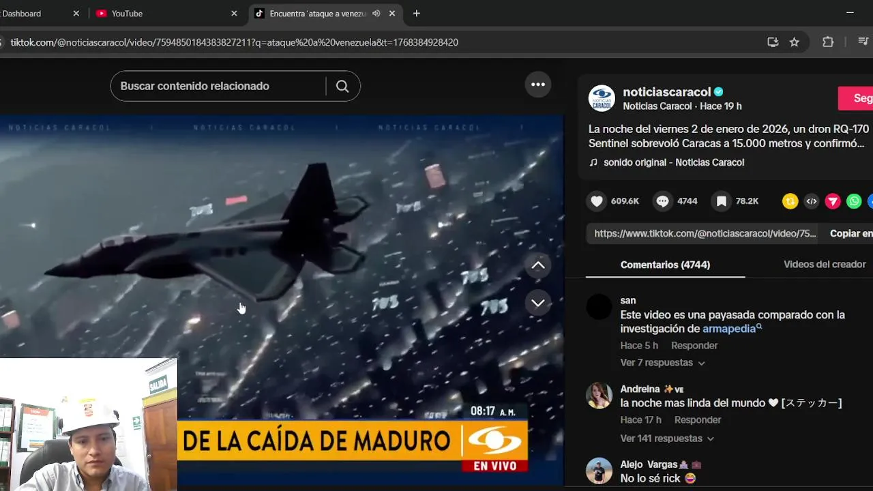Click commenter name 'Andreina'
The image size is (873, 491).
(x=640, y=389)
